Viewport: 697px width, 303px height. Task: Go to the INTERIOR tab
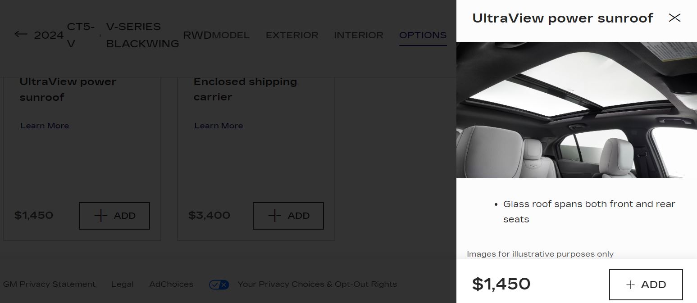(359, 35)
